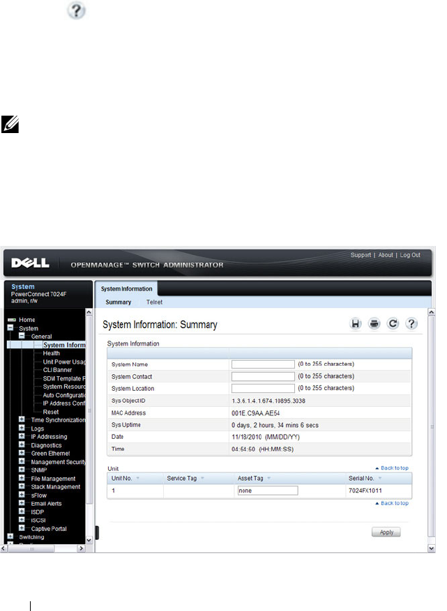447x611 pixels.
Task: Click the Sys Object ID value
Action: tap(268, 401)
